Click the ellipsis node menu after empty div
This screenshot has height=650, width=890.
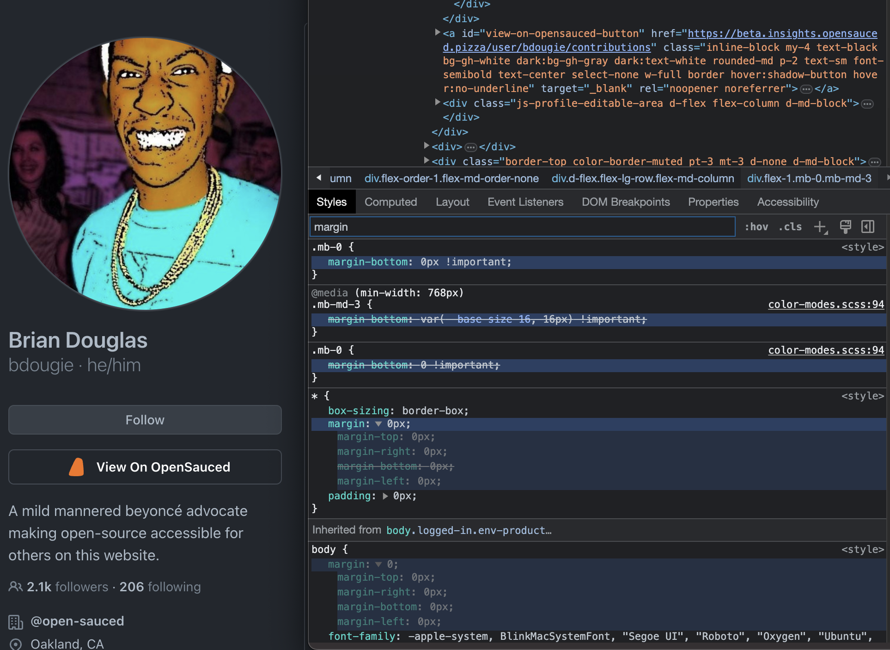470,147
